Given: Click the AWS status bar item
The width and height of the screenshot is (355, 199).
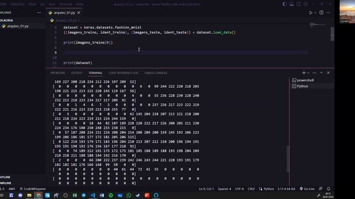Looking at the screenshot, I should [x=12, y=189].
